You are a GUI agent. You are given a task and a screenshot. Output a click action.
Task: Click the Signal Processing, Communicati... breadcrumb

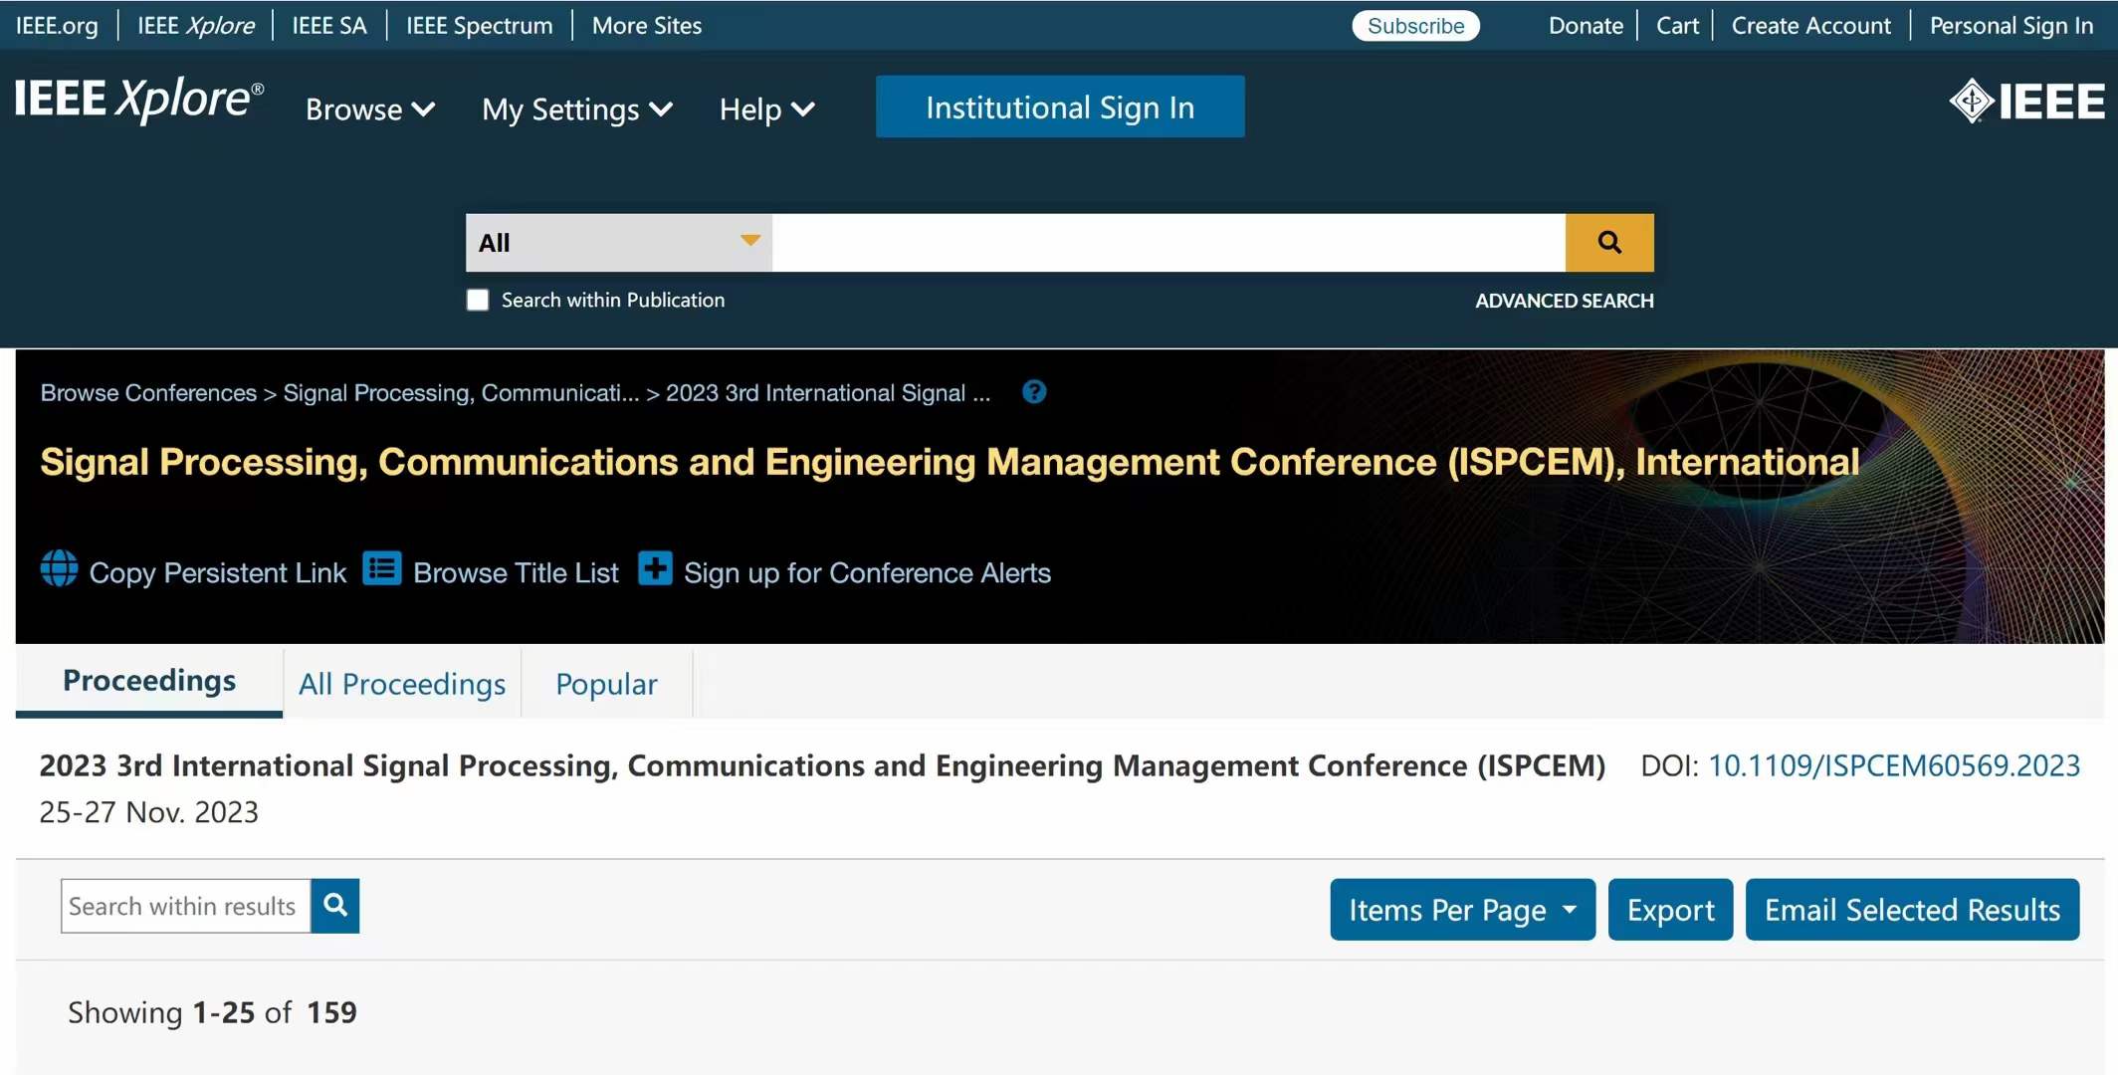461,393
